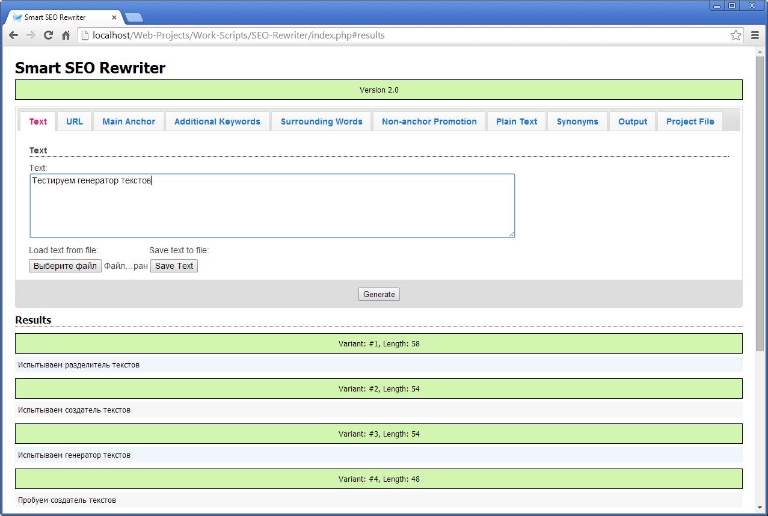
Task: Bookmark this page with the star icon
Action: 736,35
